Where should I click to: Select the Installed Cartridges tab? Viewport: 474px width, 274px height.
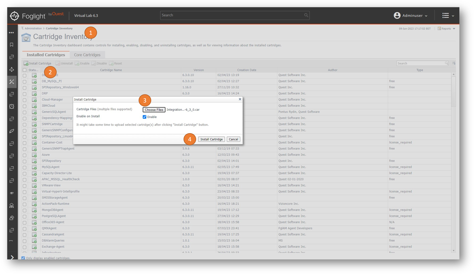coord(46,55)
